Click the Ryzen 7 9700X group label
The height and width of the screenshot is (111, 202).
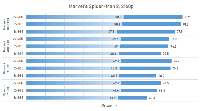tap(6, 68)
